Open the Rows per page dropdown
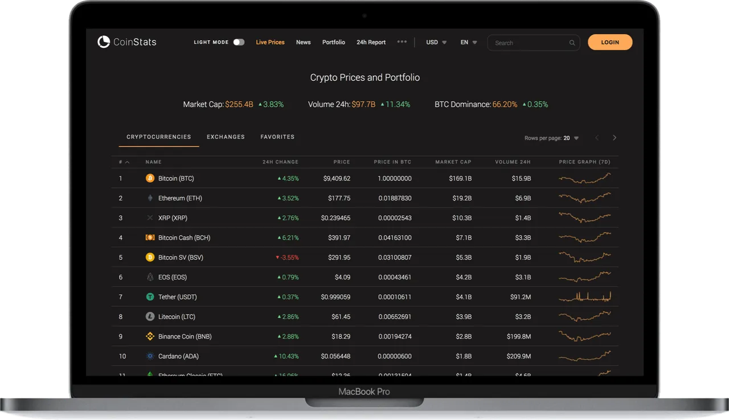This screenshot has height=420, width=729. click(x=551, y=138)
